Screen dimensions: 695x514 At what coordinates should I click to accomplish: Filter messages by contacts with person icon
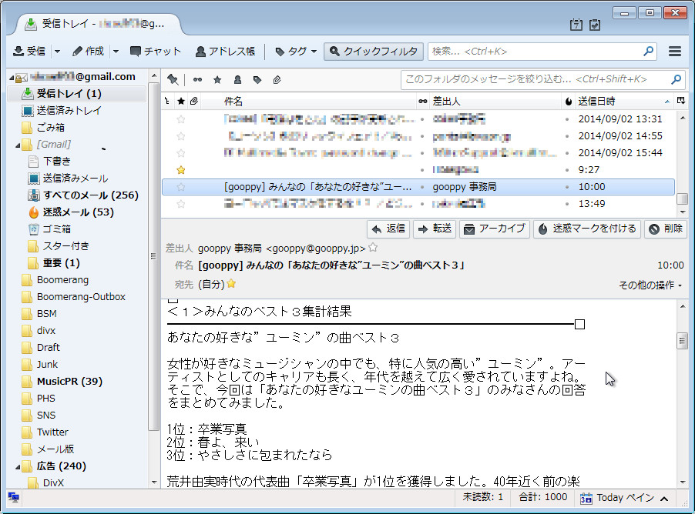237,80
